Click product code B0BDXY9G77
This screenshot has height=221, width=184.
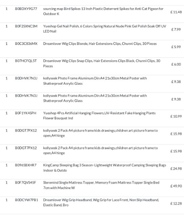[x=26, y=9]
